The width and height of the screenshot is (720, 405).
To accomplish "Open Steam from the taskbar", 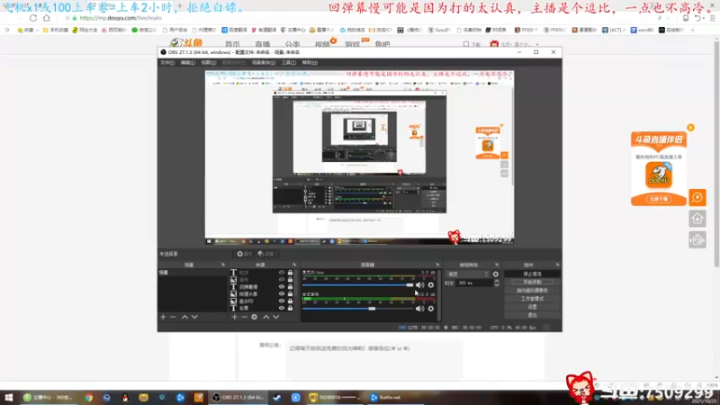I will point(277,397).
